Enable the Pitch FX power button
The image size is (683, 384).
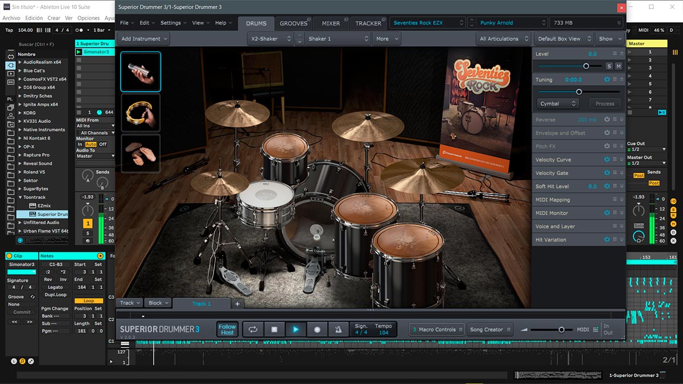point(607,146)
